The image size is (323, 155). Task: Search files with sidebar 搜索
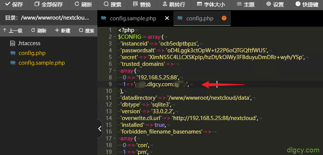click(x=86, y=31)
